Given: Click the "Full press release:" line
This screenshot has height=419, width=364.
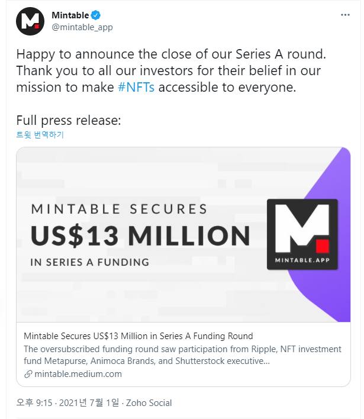Looking at the screenshot, I should coord(69,120).
